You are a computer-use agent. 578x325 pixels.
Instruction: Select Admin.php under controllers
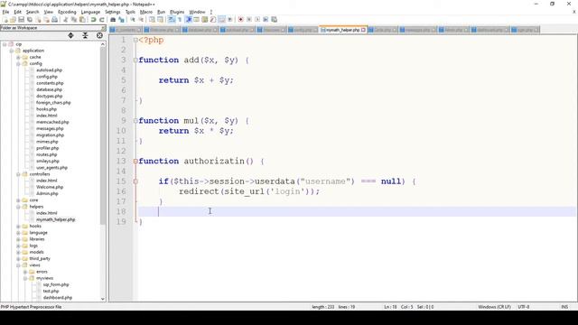(47, 193)
